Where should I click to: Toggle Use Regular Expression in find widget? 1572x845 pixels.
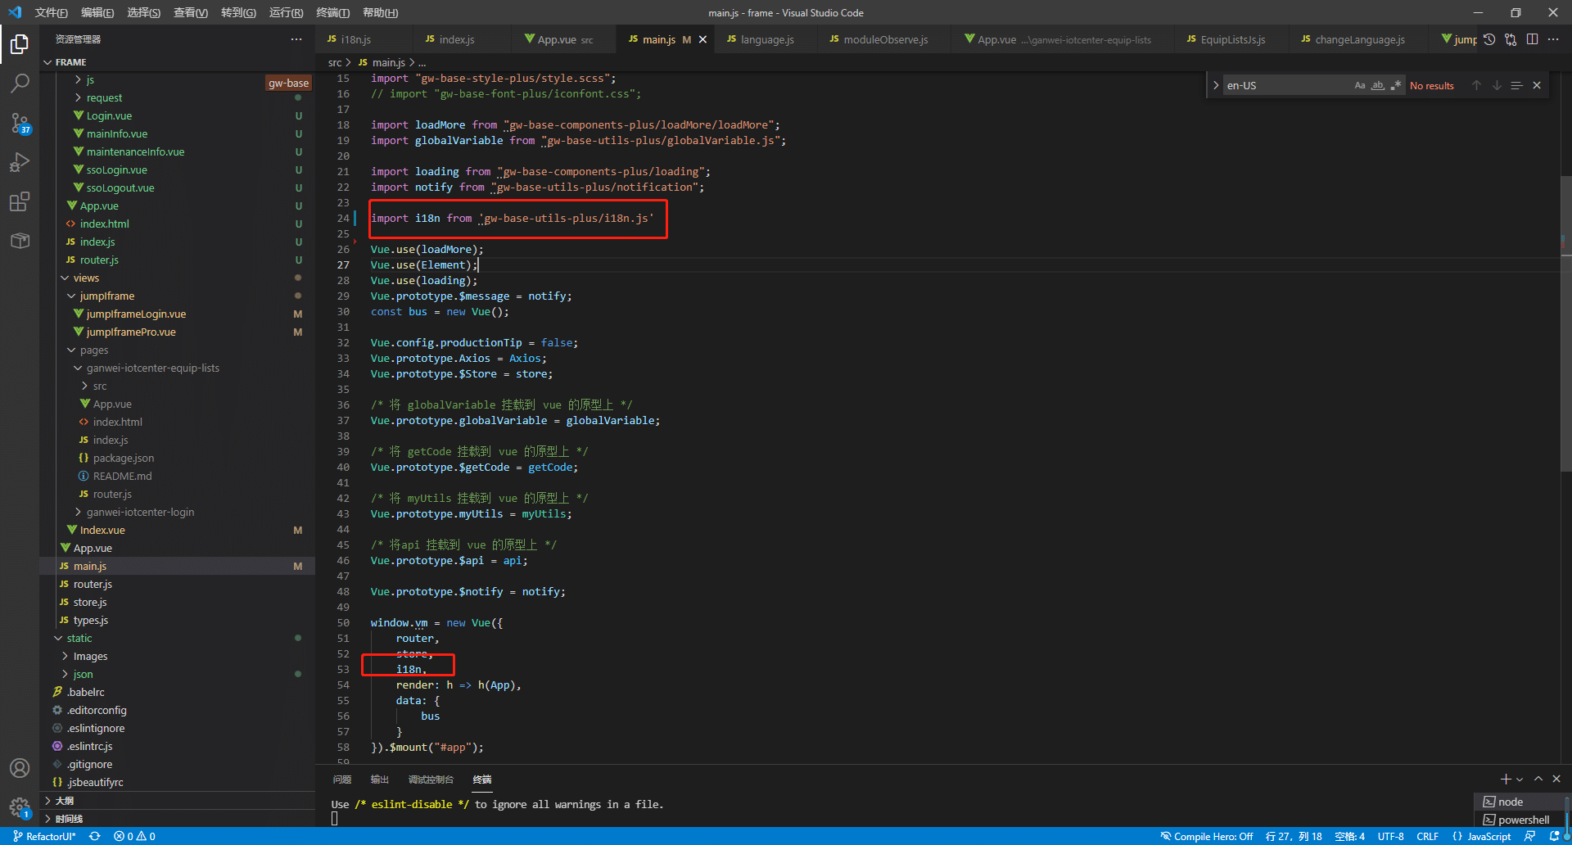(x=1396, y=85)
